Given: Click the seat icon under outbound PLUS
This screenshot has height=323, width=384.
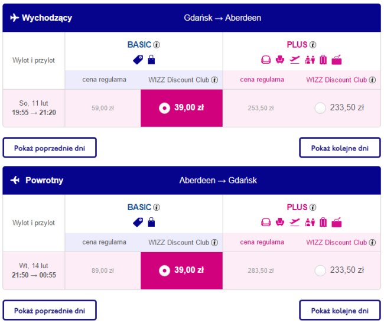Looking at the screenshot, I should pos(280,60).
